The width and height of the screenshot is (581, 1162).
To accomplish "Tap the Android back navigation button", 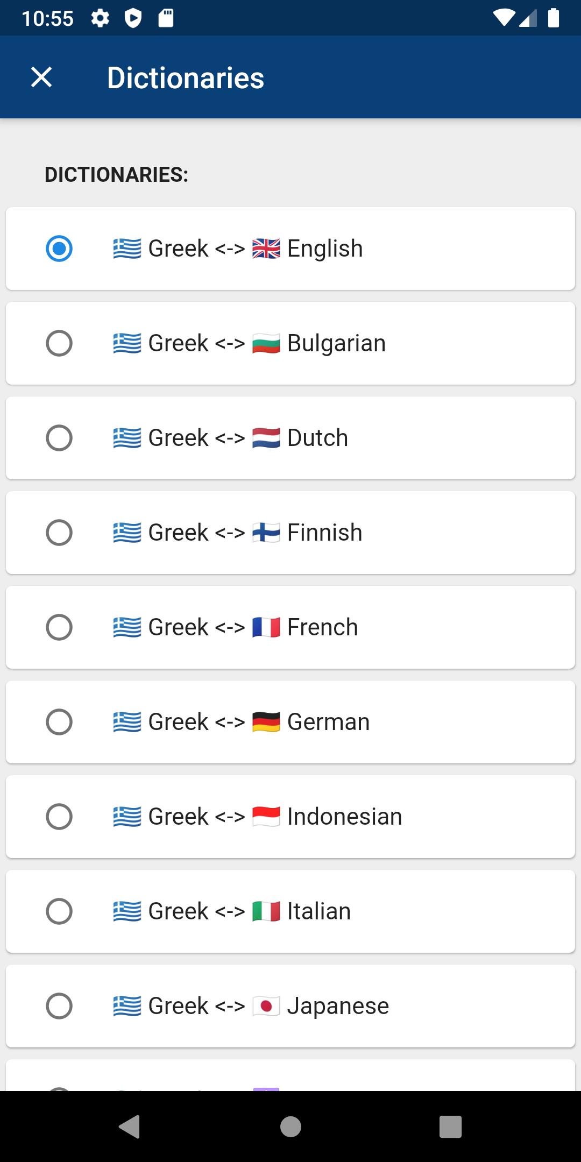I will pyautogui.click(x=130, y=1126).
